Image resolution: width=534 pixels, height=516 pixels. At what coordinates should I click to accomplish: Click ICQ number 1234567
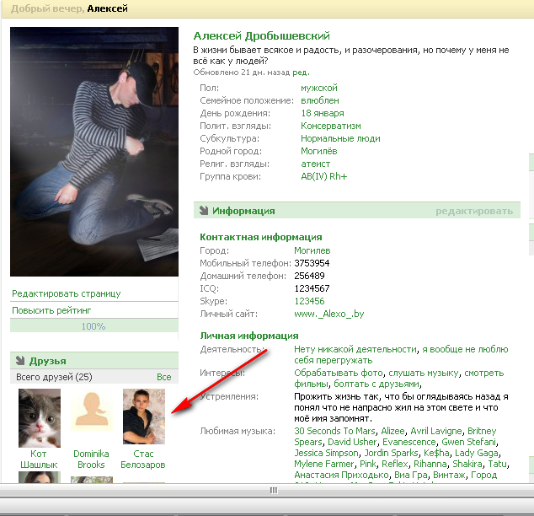312,288
